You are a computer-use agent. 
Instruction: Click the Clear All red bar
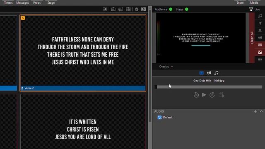[252, 38]
